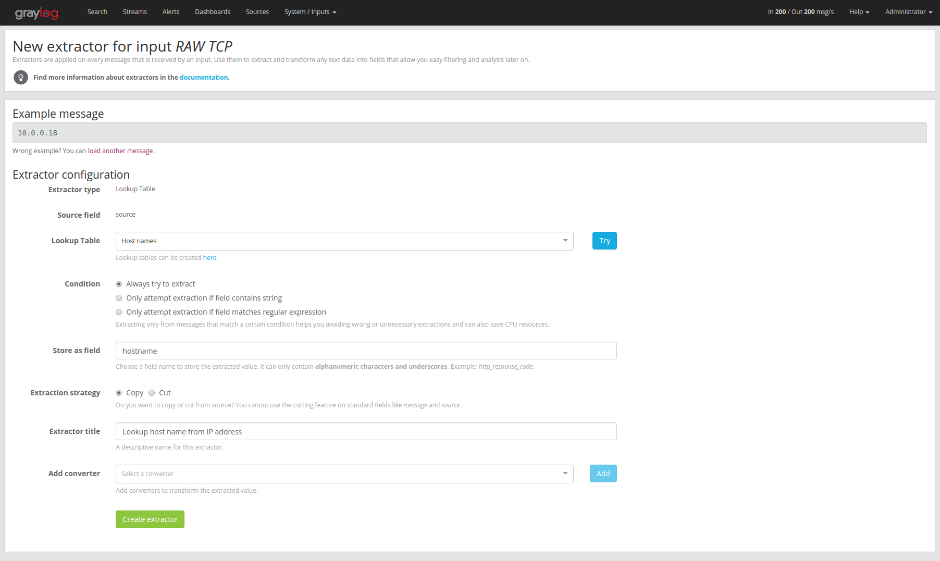Select the Copy extraction strategy
Image resolution: width=940 pixels, height=561 pixels.
click(x=119, y=393)
